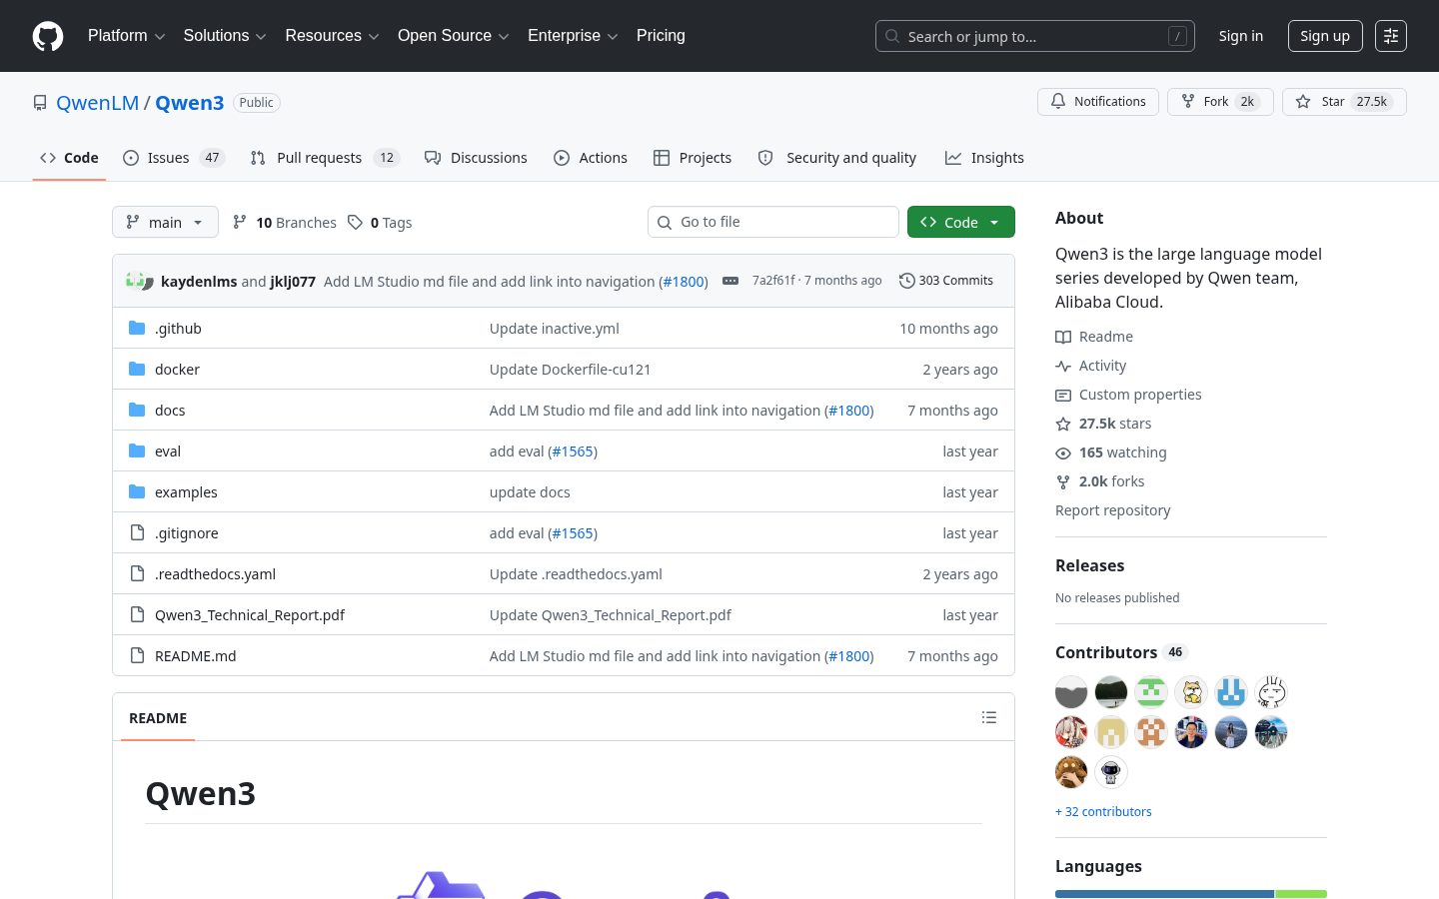
Task: Open the Activity link in About
Action: (1091, 366)
